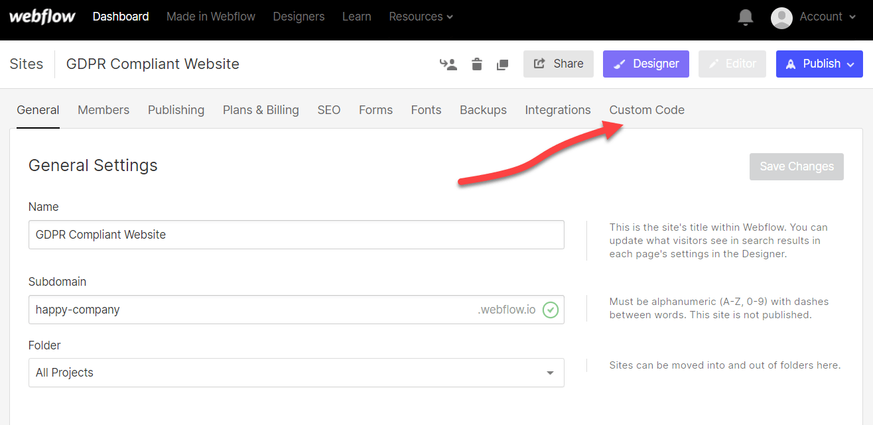Open Made in Webflow link
Image resolution: width=873 pixels, height=425 pixels.
pyautogui.click(x=211, y=17)
